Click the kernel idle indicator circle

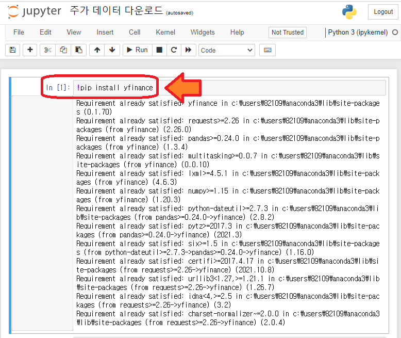point(395,33)
